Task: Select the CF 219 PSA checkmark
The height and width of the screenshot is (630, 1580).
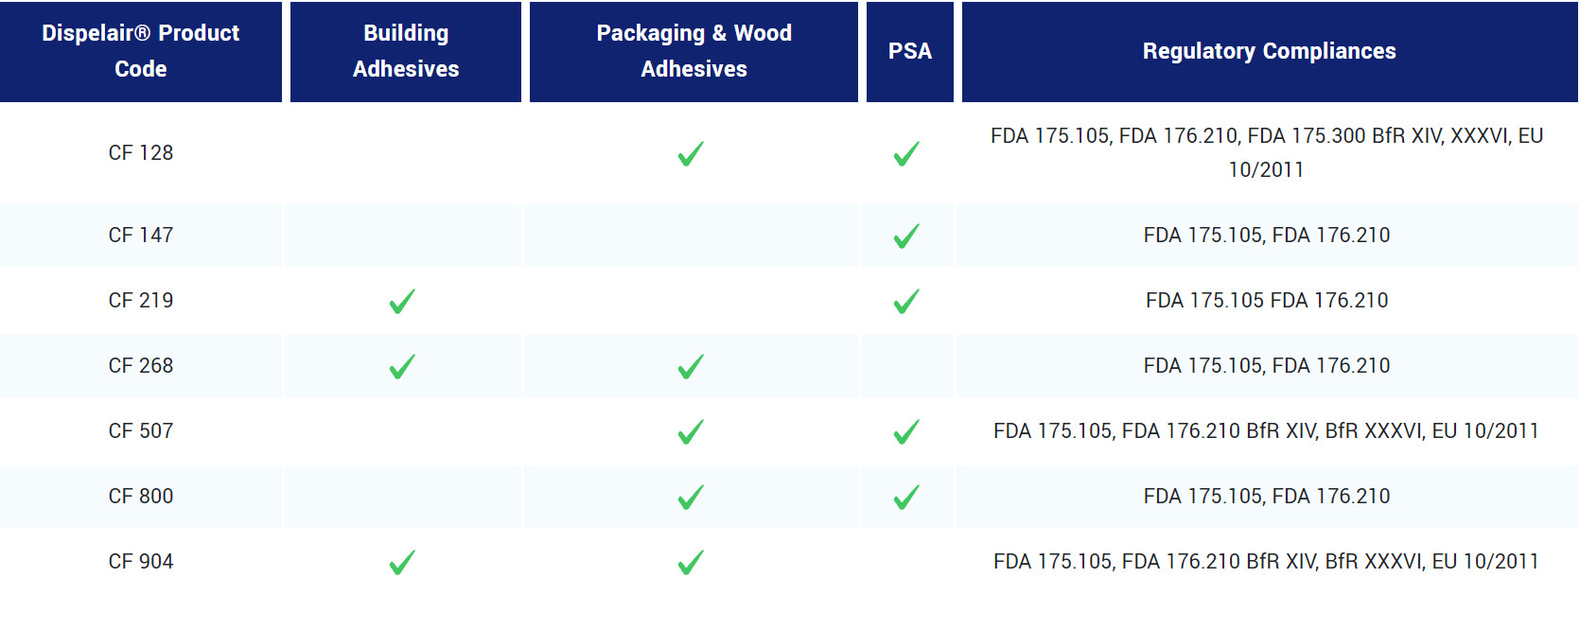Action: click(x=906, y=301)
